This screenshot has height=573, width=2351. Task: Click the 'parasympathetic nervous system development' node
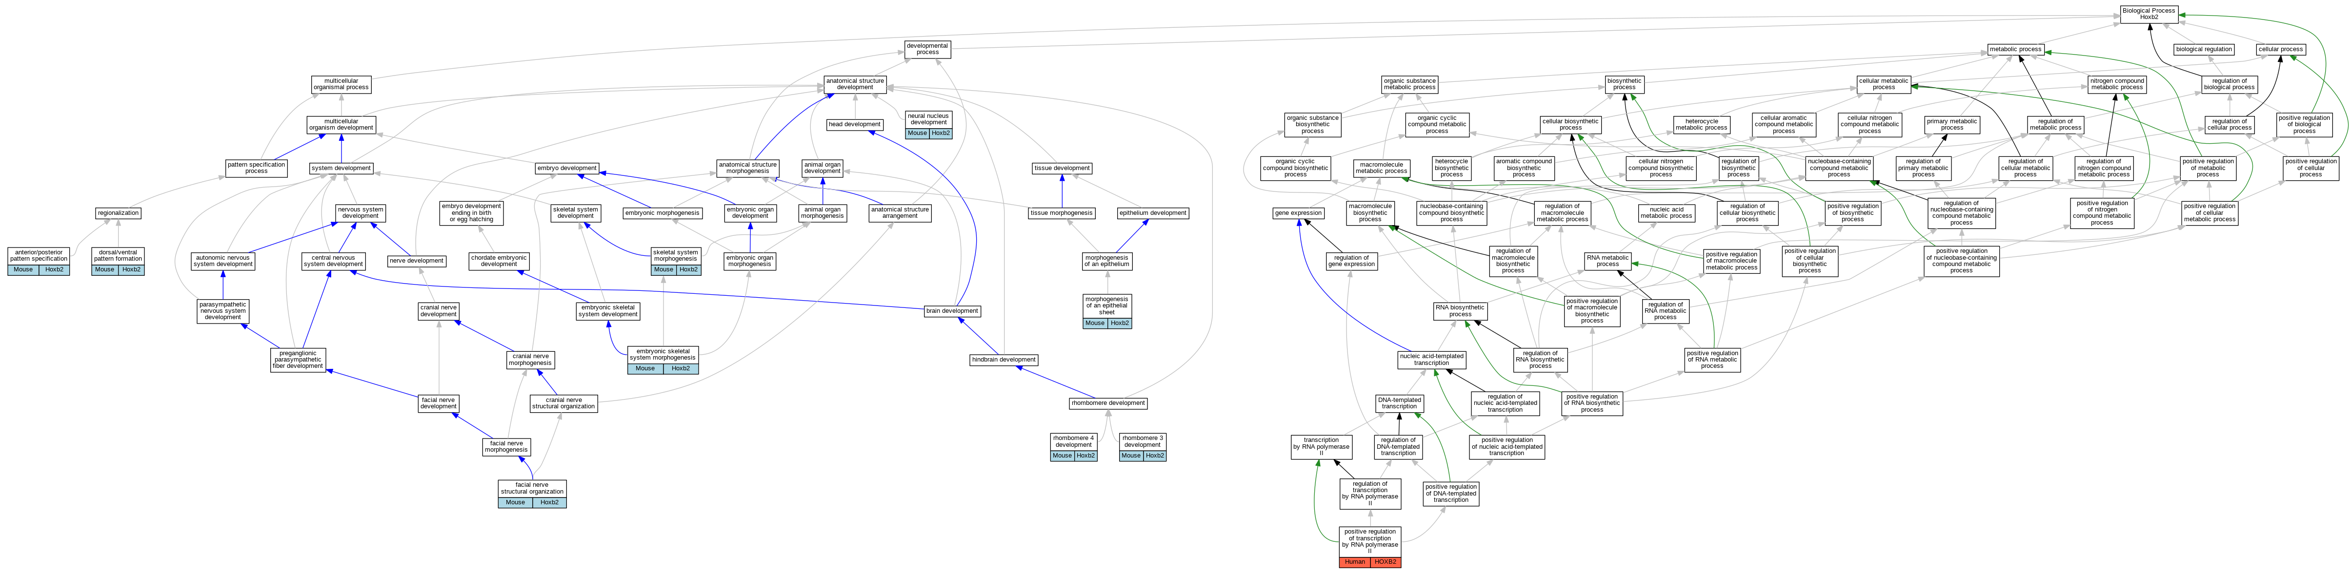223,311
